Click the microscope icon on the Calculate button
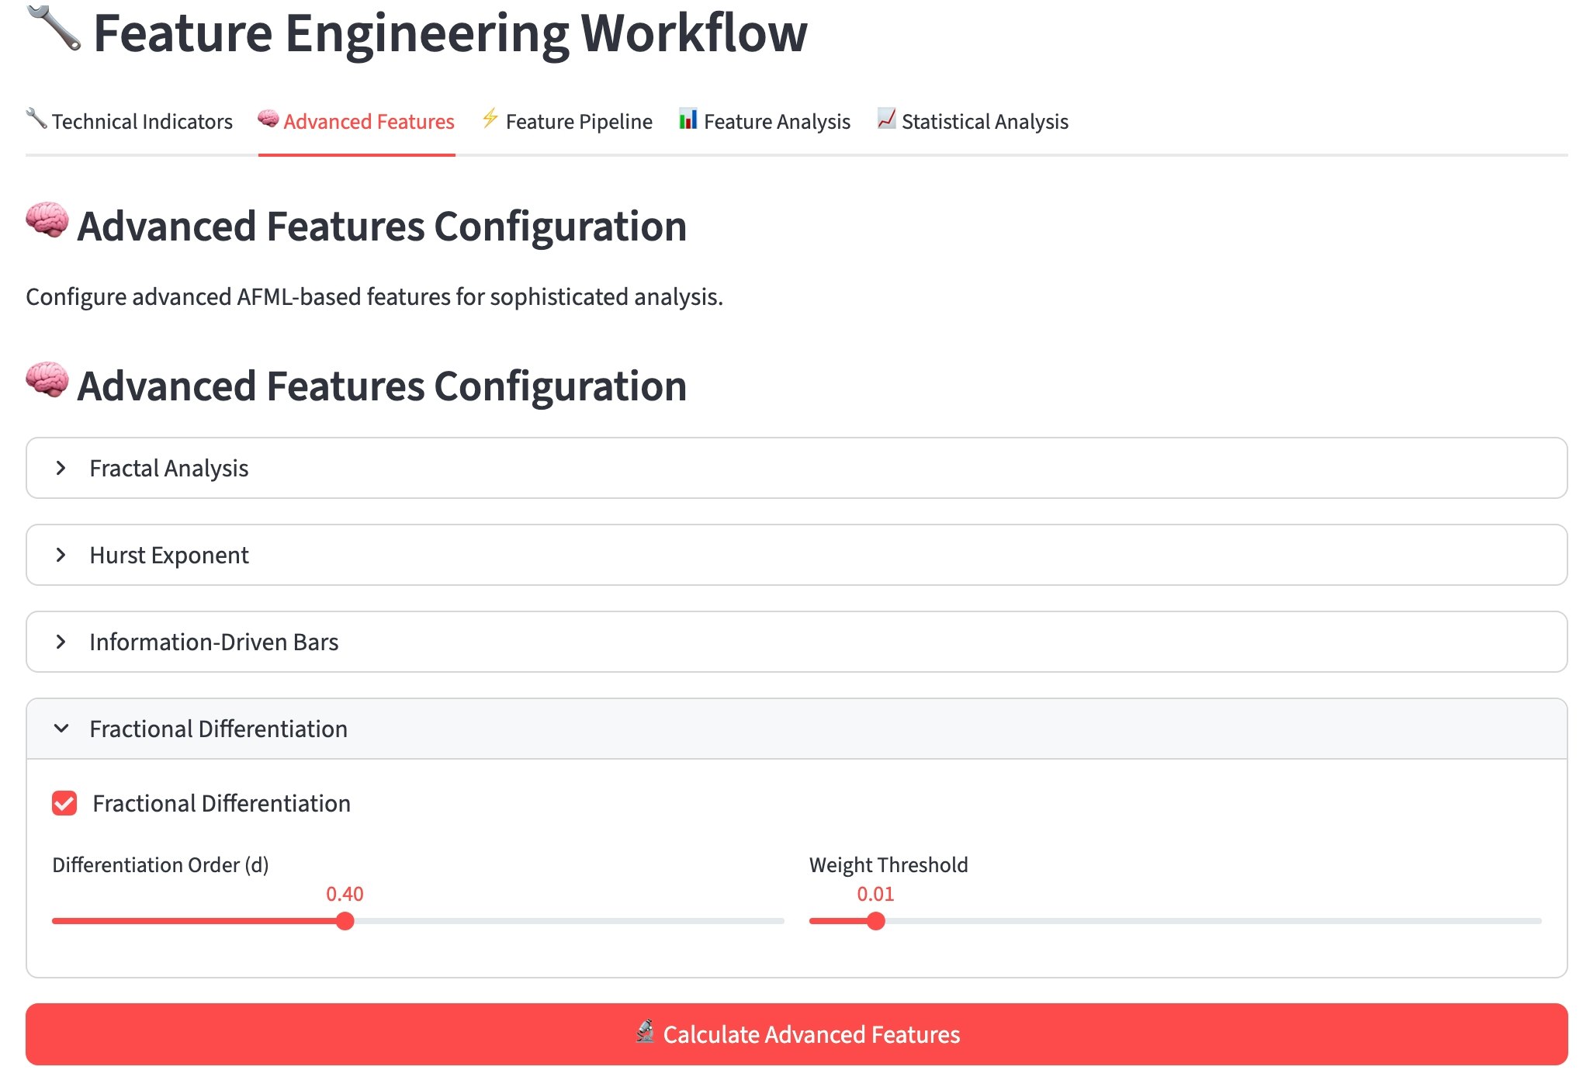The height and width of the screenshot is (1070, 1583). (x=645, y=1033)
